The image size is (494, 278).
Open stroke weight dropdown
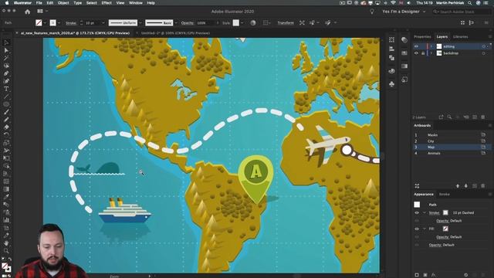point(103,23)
